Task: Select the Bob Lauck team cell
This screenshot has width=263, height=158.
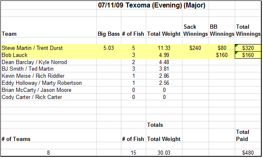Action: coord(49,55)
